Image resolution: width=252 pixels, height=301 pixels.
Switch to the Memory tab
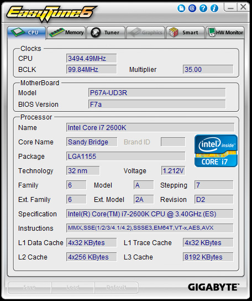pos(66,33)
